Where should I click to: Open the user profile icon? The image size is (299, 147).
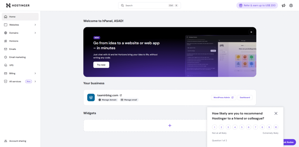coord(291,6)
